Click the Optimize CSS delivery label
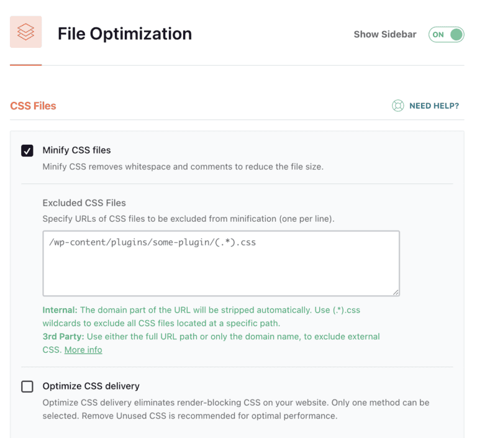 91,386
